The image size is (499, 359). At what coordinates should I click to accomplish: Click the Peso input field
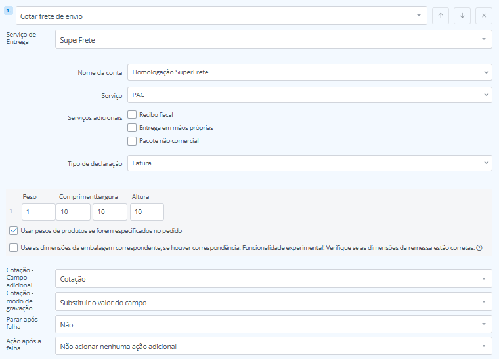click(x=39, y=211)
